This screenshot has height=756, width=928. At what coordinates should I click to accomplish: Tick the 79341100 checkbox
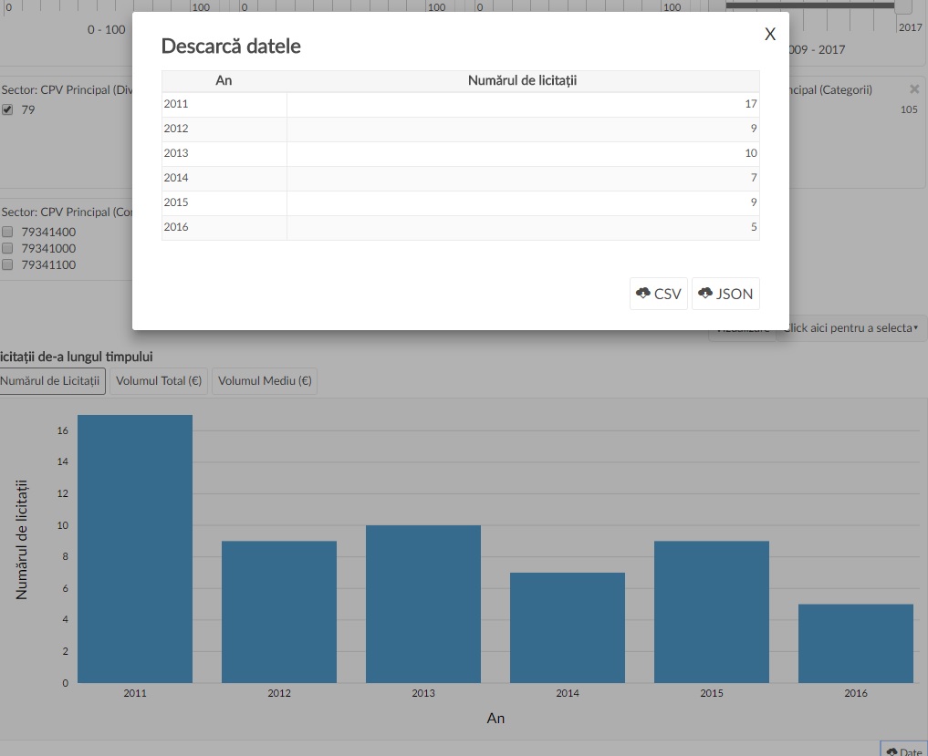(7, 265)
